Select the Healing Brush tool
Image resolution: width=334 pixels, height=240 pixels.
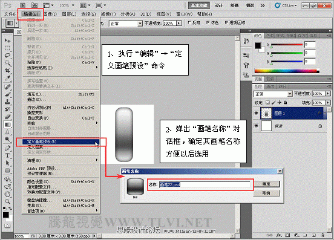(7, 87)
